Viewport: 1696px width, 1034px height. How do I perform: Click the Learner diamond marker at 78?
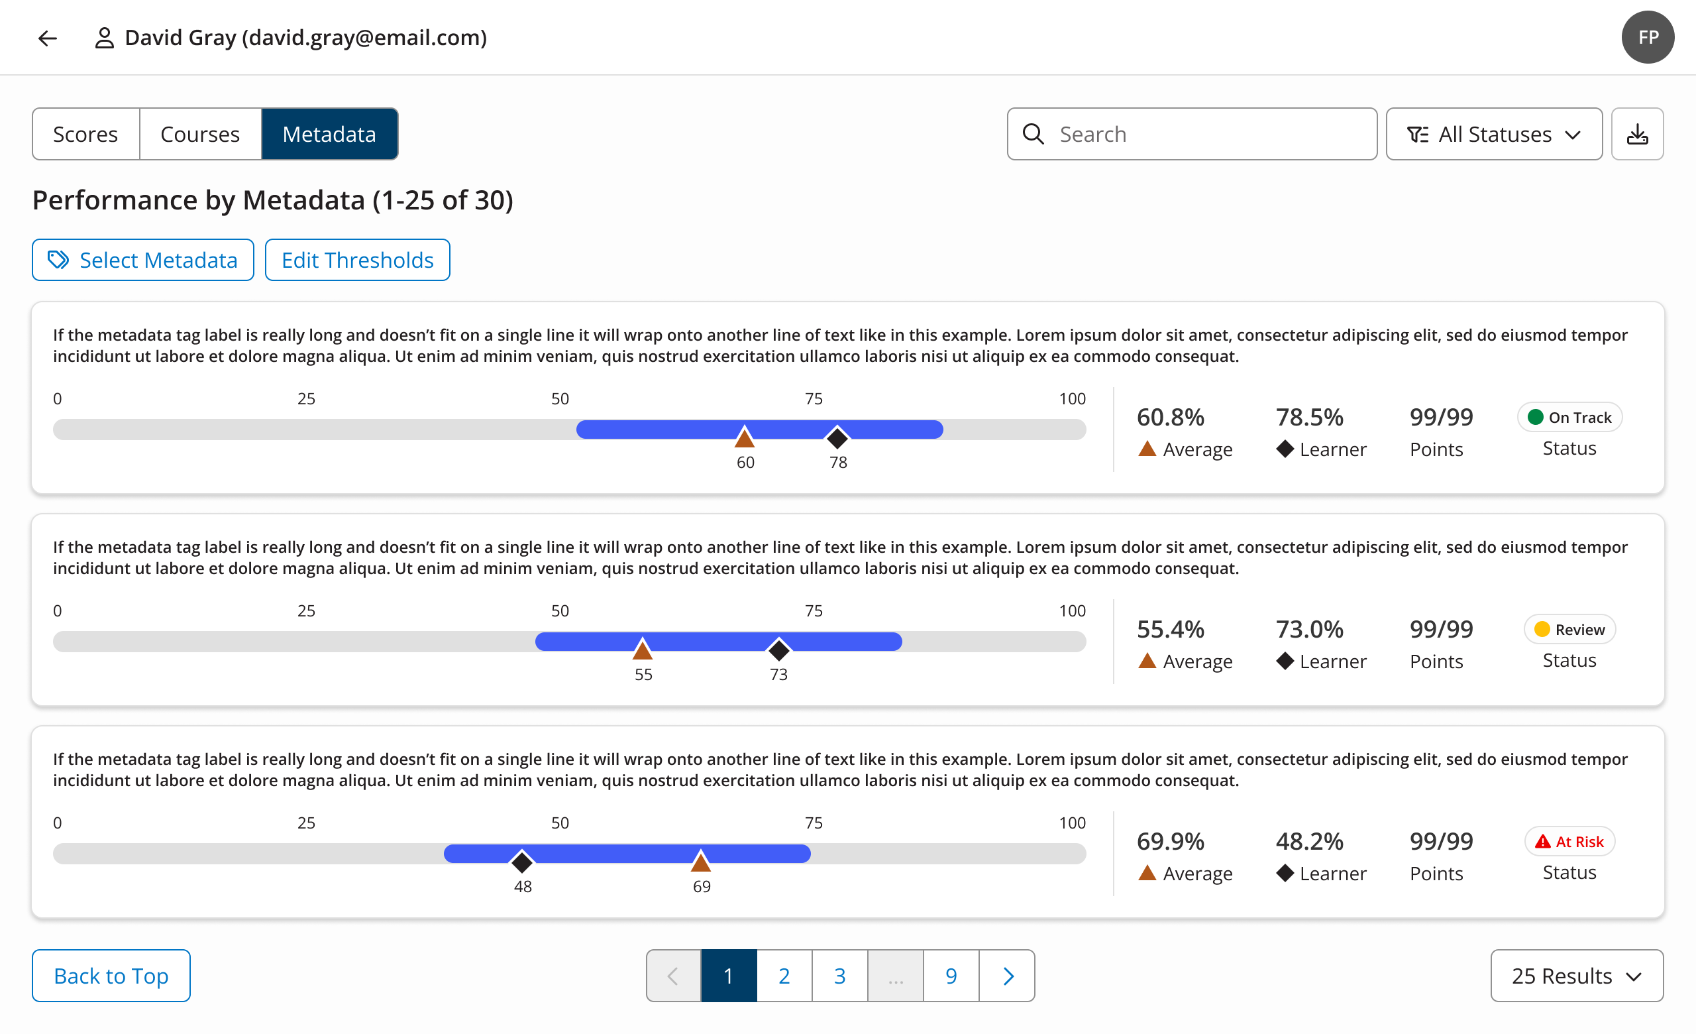click(x=837, y=438)
